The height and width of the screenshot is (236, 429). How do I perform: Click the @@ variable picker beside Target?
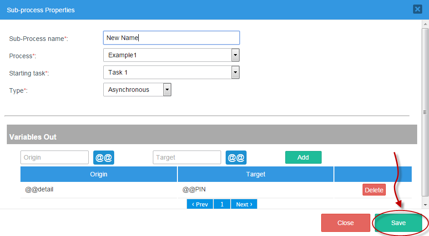(236, 157)
